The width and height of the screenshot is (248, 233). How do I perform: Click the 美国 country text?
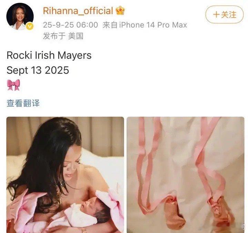coord(76,36)
